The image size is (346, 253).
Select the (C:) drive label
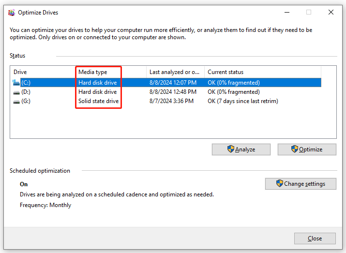coord(26,83)
